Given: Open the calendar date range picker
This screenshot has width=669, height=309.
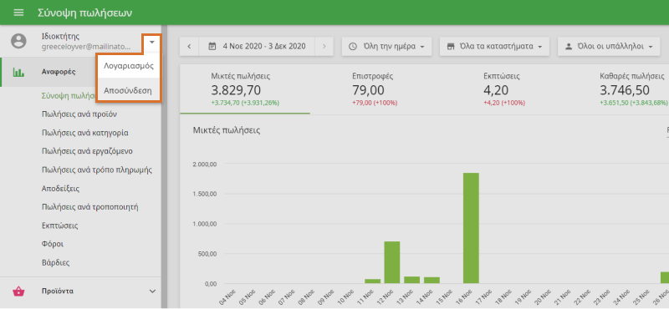Looking at the screenshot, I should pos(257,47).
